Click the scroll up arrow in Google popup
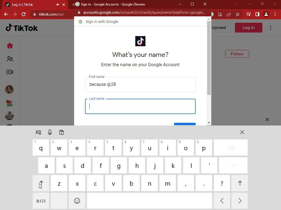The image size is (281, 210). [x=209, y=19]
